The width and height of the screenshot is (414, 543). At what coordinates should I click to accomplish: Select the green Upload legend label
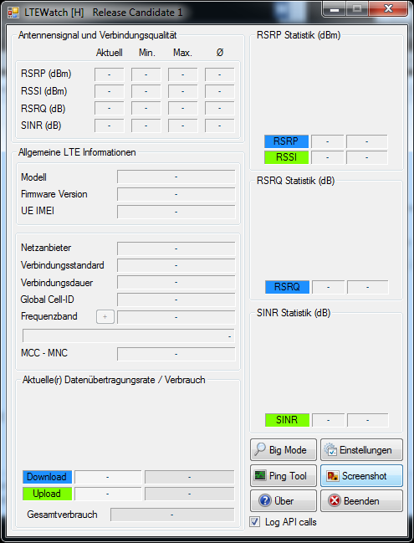pyautogui.click(x=47, y=494)
